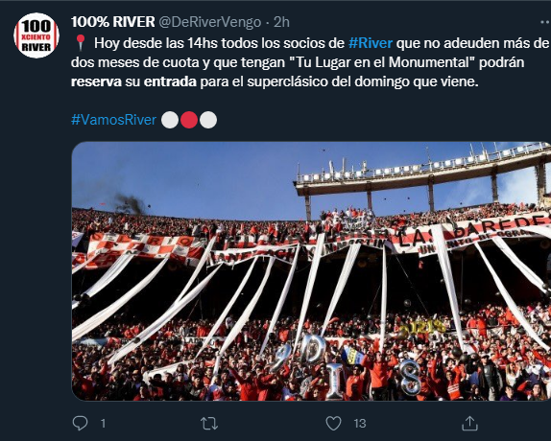The image size is (551, 441).
Task: Click the like count 13
Action: (360, 424)
